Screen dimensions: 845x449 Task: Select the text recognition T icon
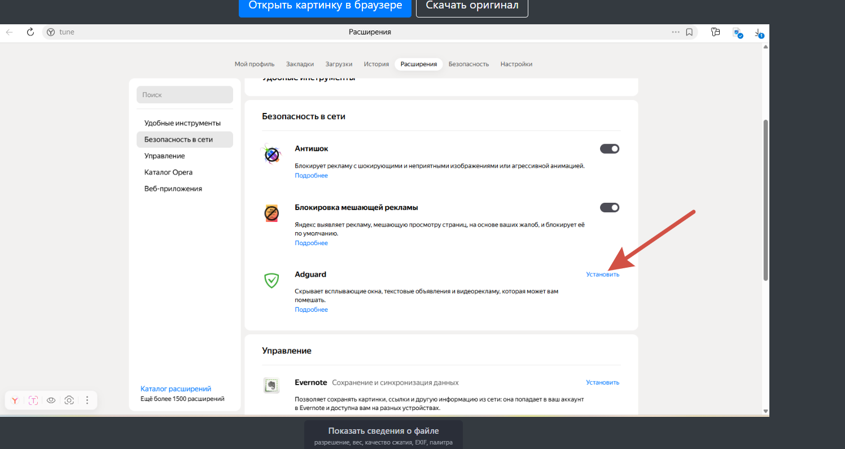click(33, 400)
